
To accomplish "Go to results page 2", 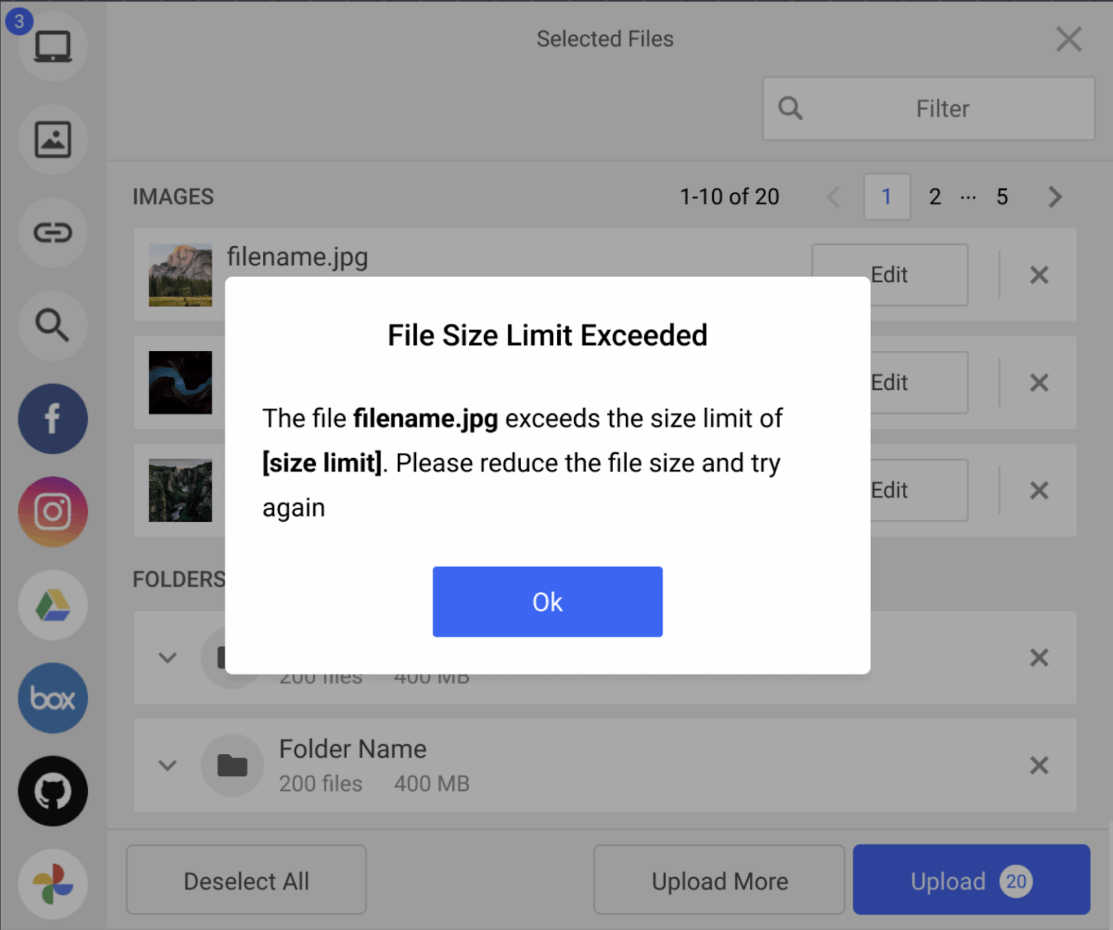I will point(934,196).
